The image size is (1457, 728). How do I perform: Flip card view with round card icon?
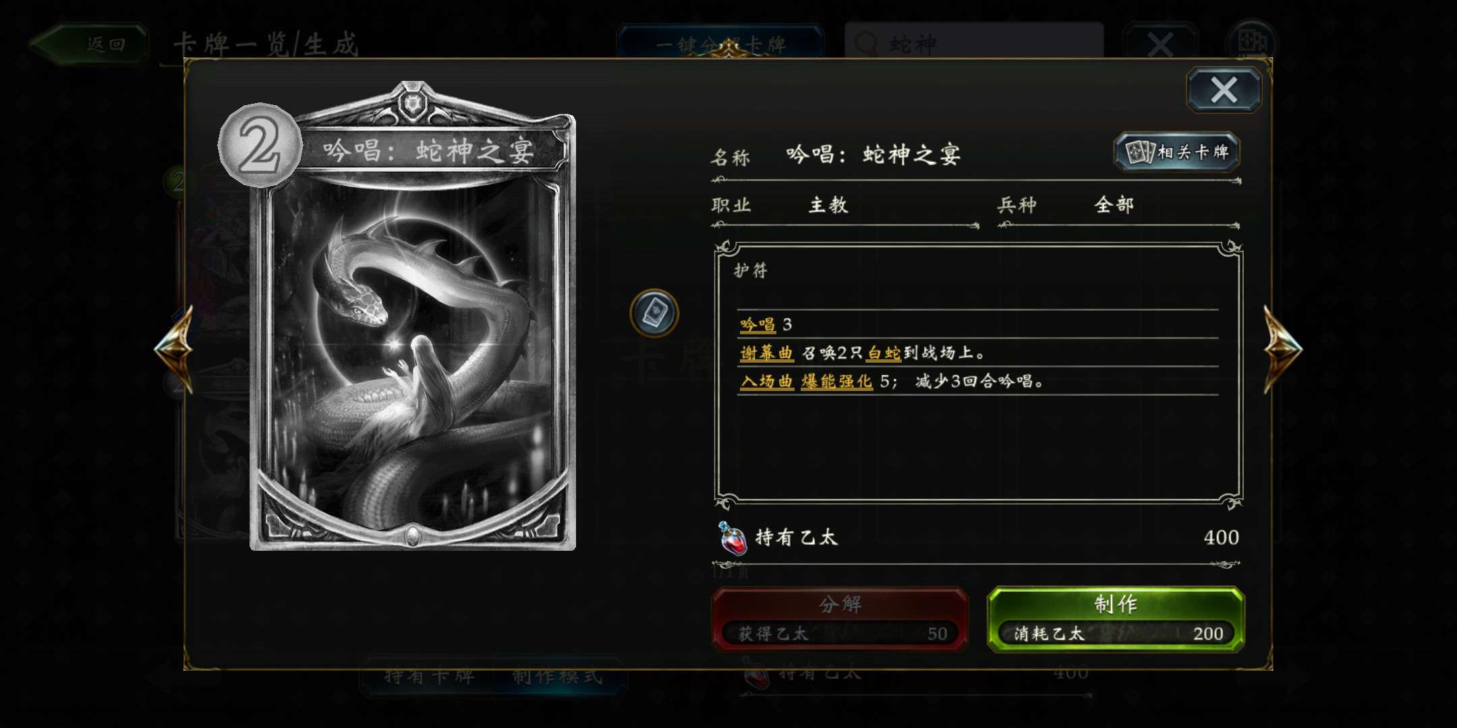654,313
